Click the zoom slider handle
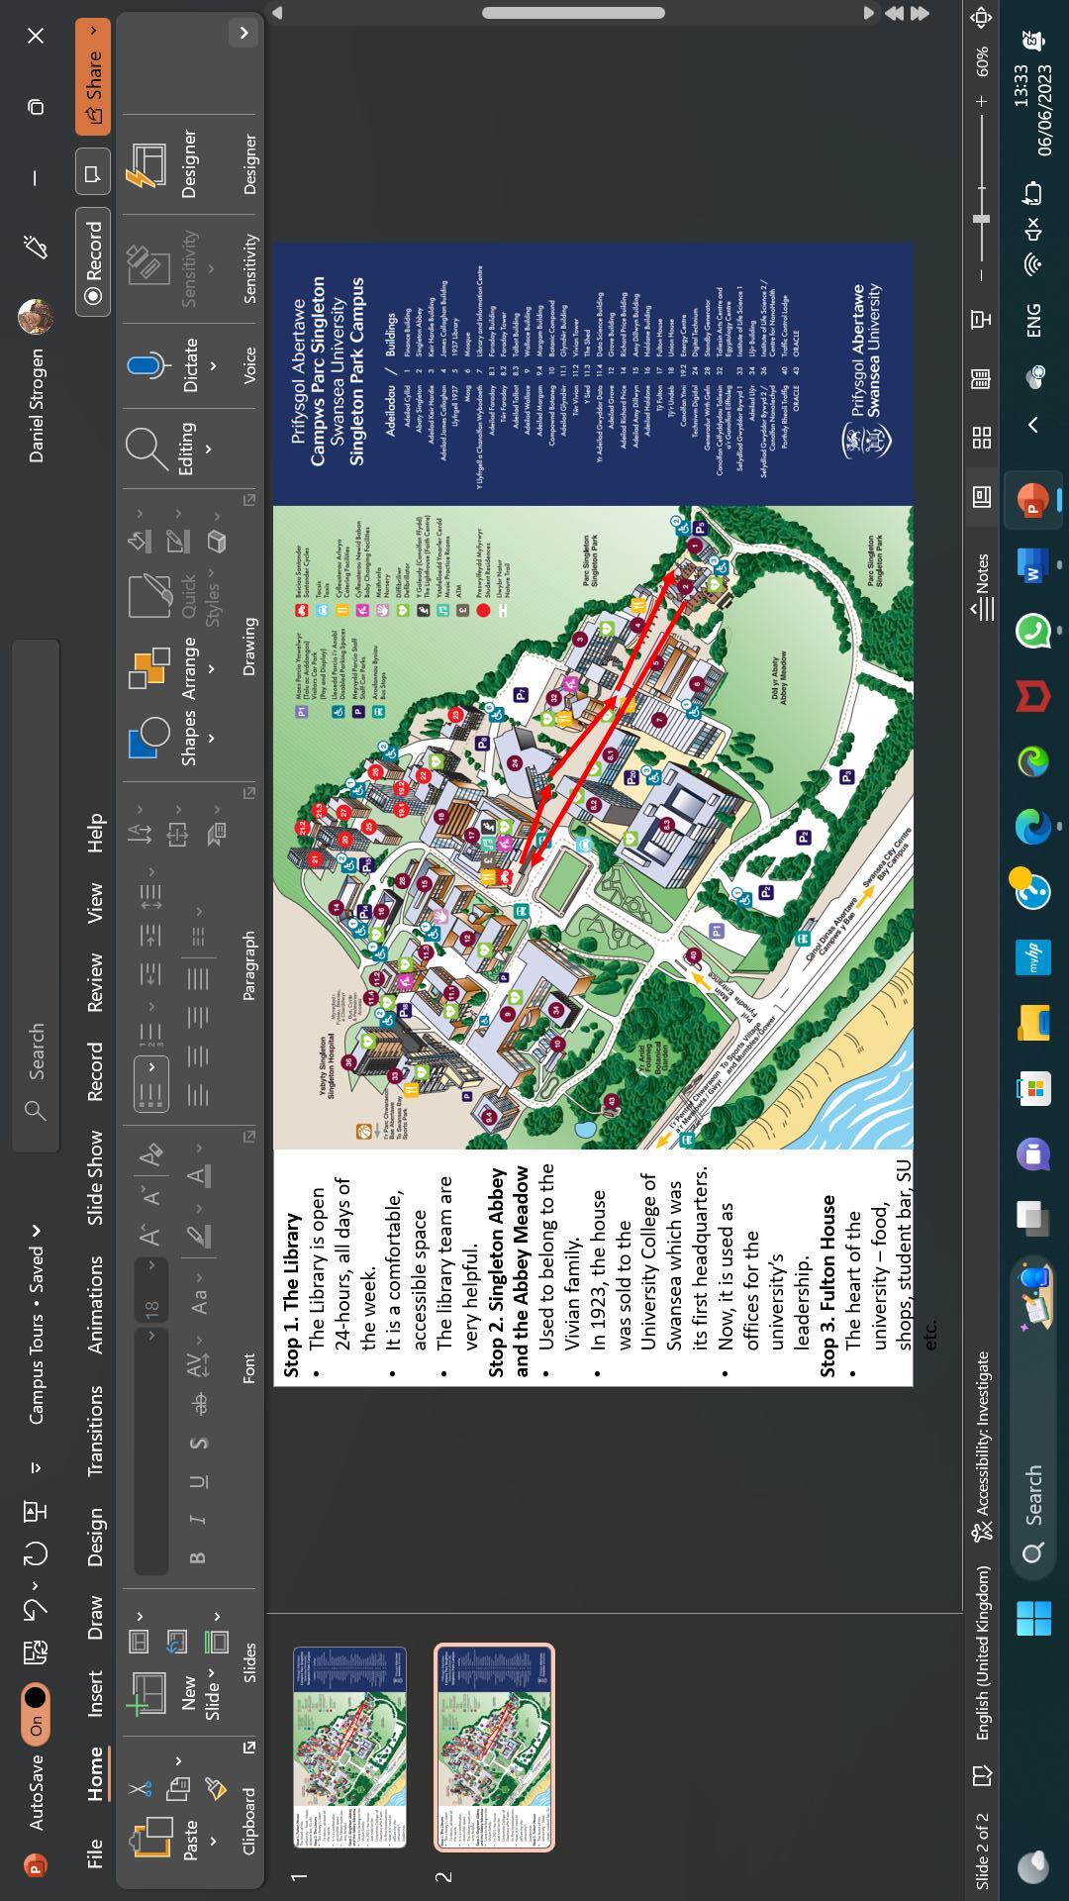 (x=982, y=218)
